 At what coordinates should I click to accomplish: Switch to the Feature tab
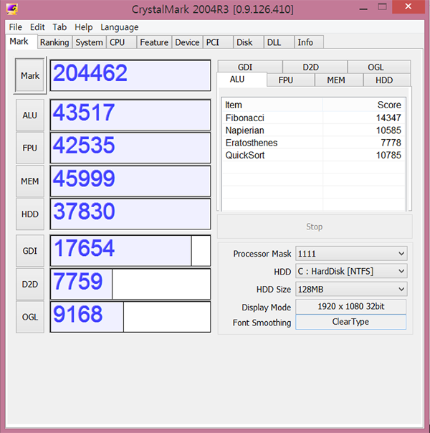tap(154, 42)
